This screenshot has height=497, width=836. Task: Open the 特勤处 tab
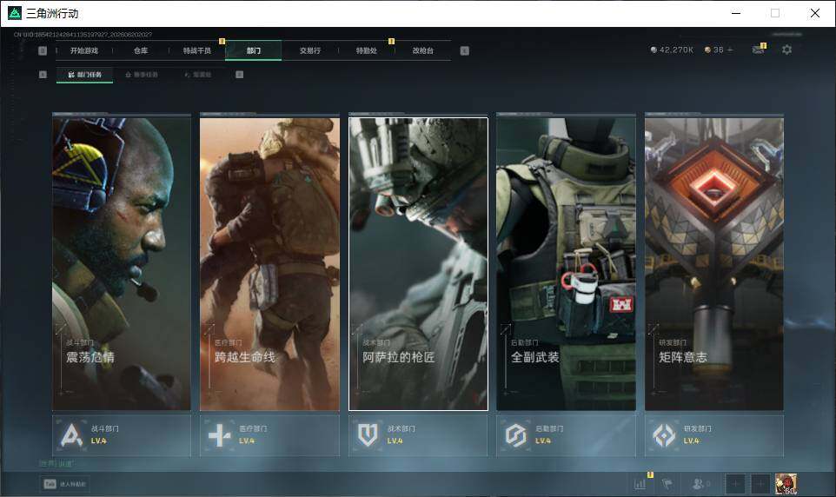coord(367,50)
